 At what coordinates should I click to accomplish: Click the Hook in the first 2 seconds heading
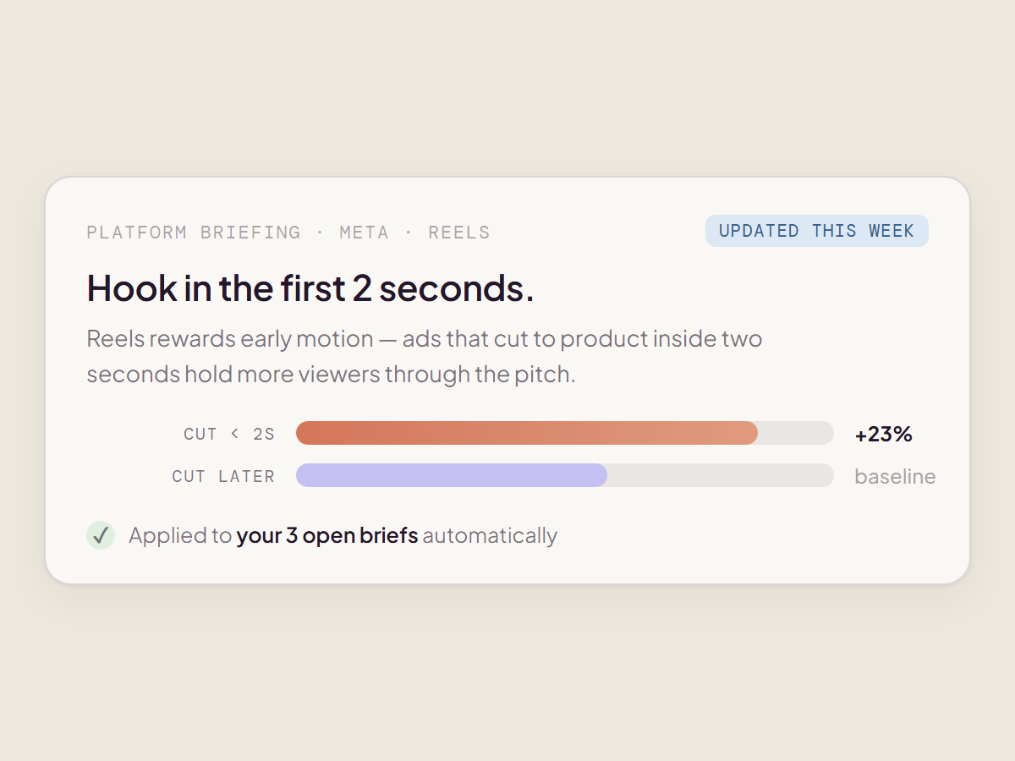pyautogui.click(x=310, y=288)
